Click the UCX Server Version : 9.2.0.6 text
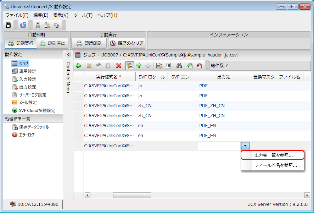This screenshot has width=314, height=213. tap(277, 204)
